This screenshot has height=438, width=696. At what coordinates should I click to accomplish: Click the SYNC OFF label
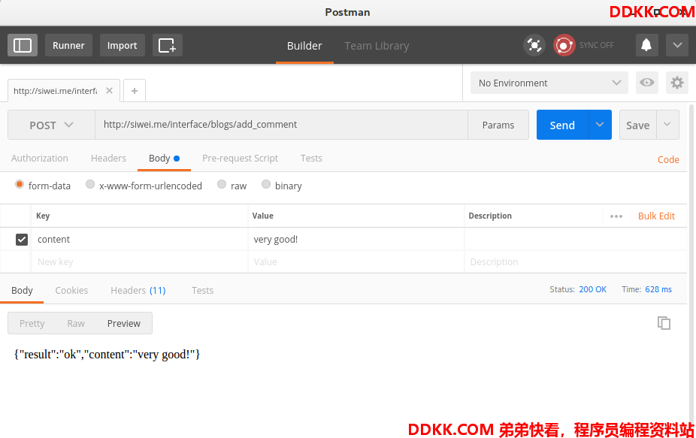(x=597, y=45)
